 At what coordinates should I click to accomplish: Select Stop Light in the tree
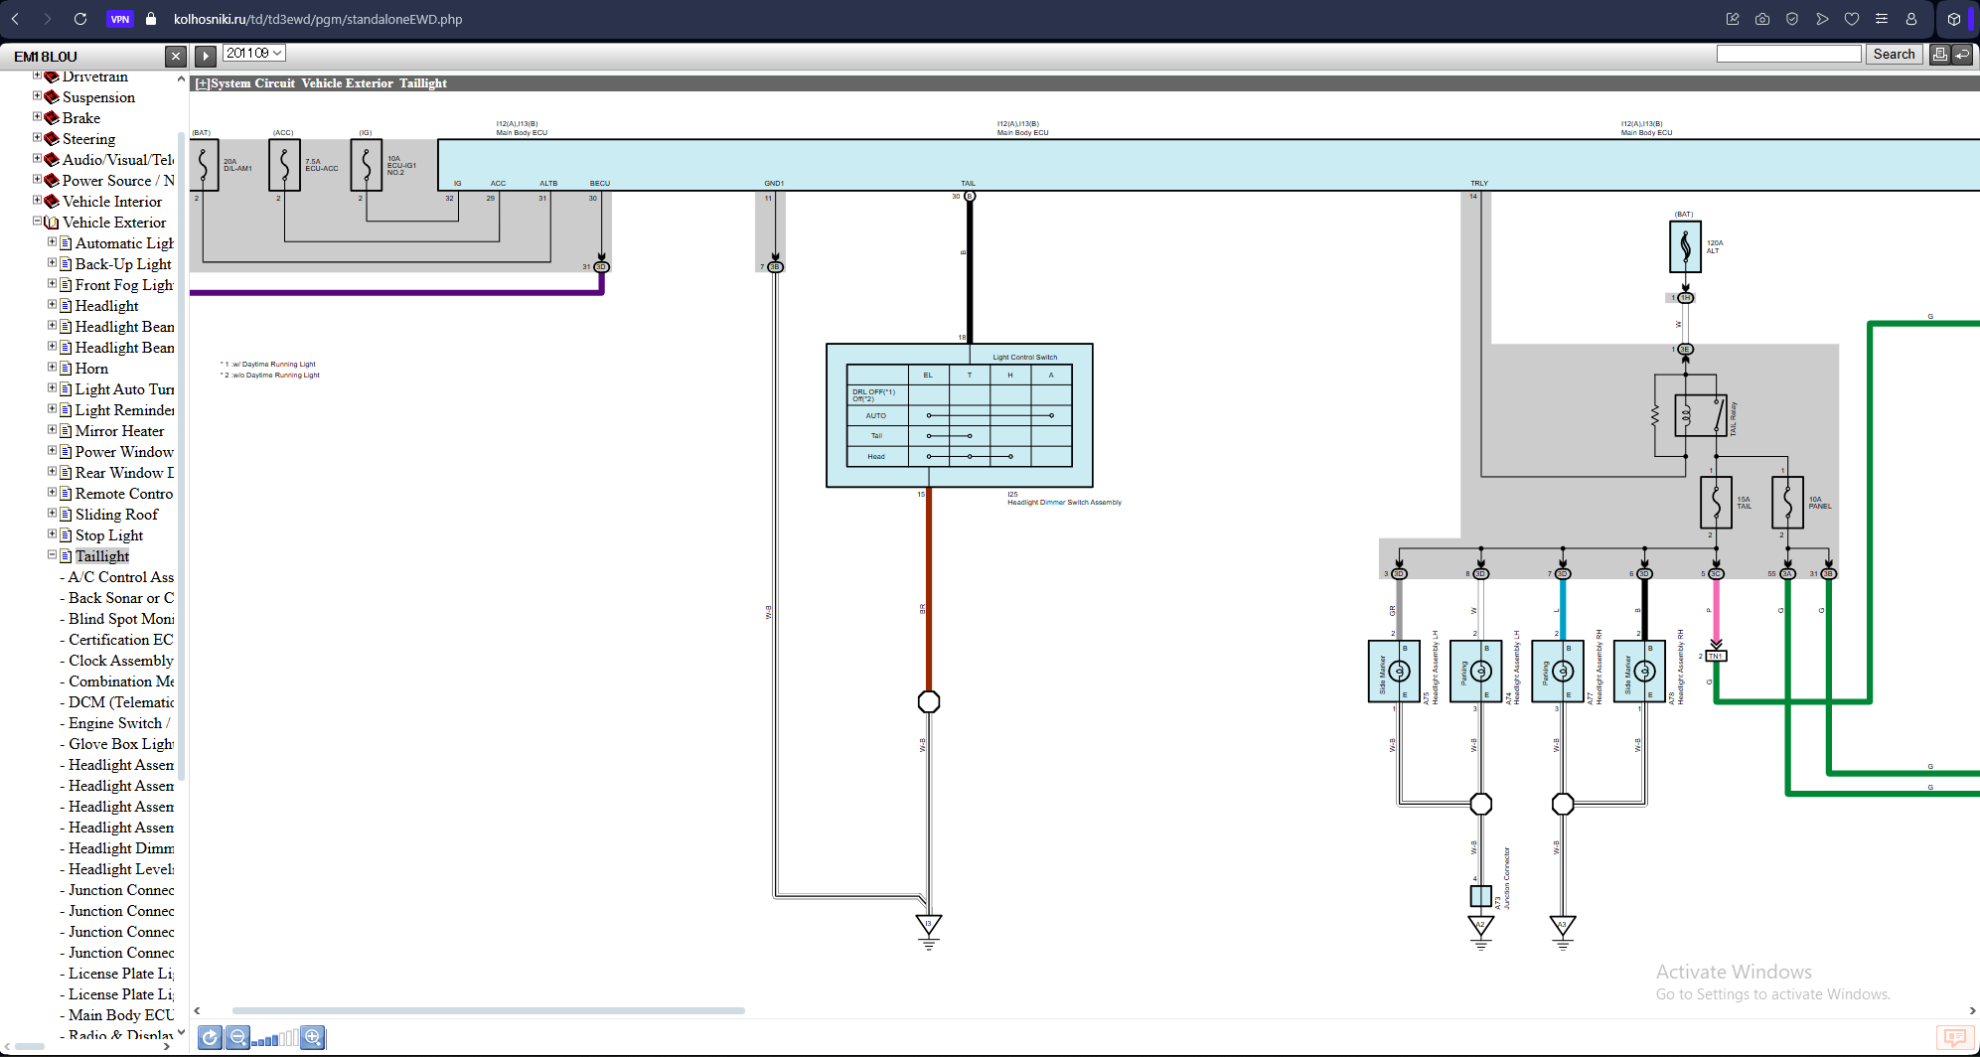click(x=109, y=535)
